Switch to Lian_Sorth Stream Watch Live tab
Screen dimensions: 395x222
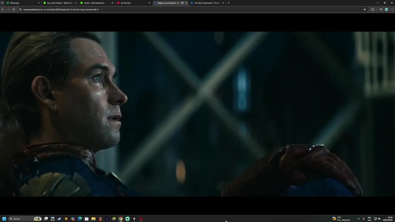(x=59, y=3)
